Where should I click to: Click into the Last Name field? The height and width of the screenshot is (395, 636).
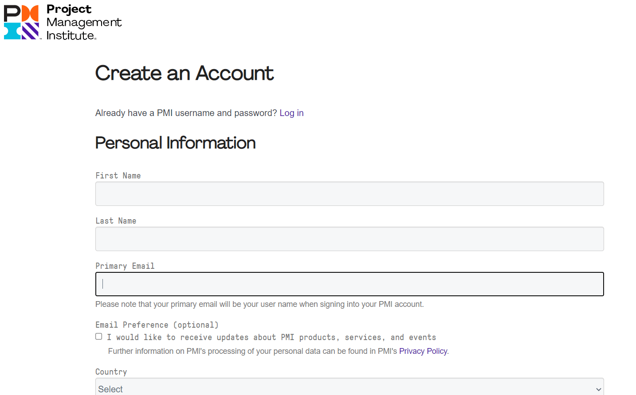pos(349,239)
